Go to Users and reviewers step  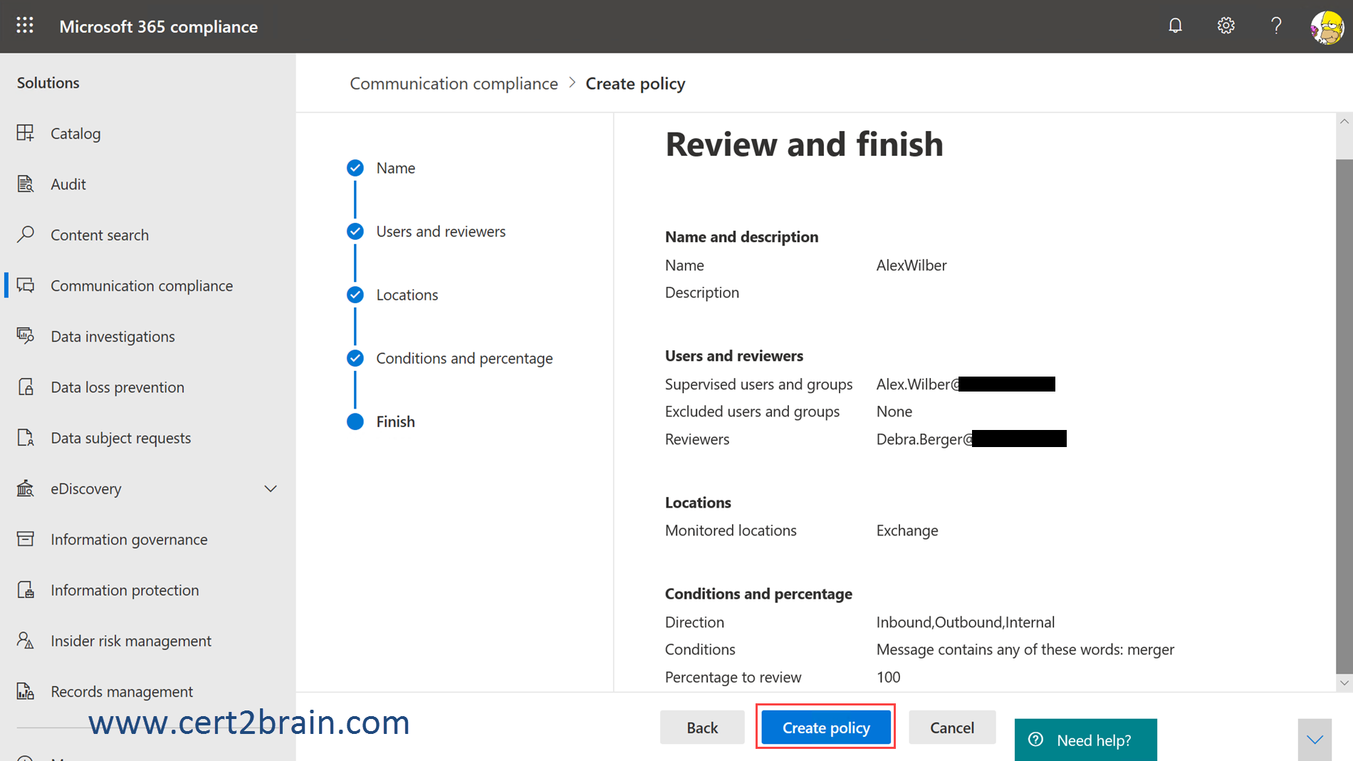441,231
